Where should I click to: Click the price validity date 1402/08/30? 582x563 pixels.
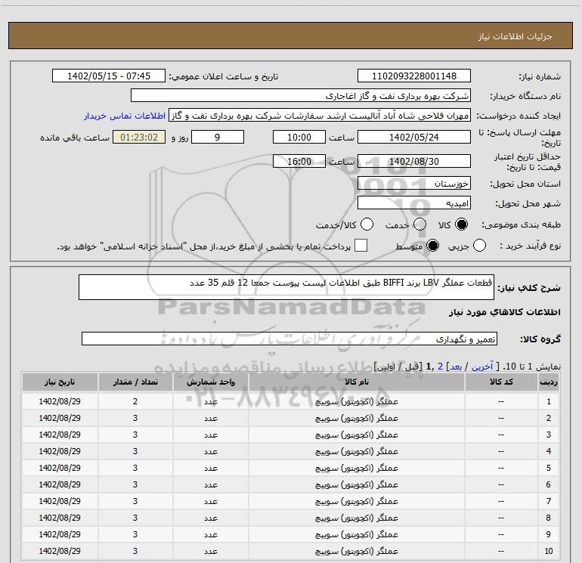414,161
